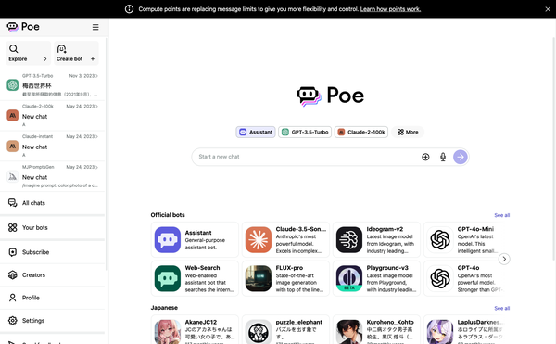Open the MJPromptsGen New chat
The height and width of the screenshot is (344, 556).
(53, 176)
